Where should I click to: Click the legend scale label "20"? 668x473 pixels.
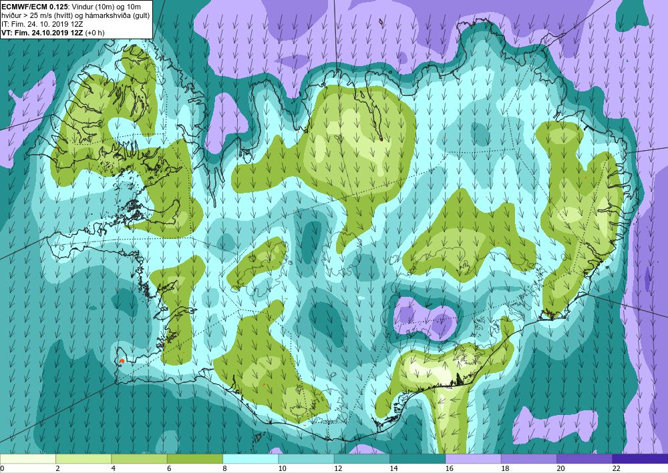tap(561, 468)
